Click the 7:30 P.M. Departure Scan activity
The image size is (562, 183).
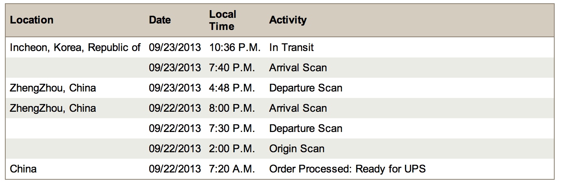[305, 128]
